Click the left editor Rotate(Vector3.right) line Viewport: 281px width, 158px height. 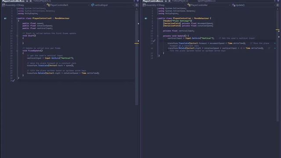tap(63, 73)
